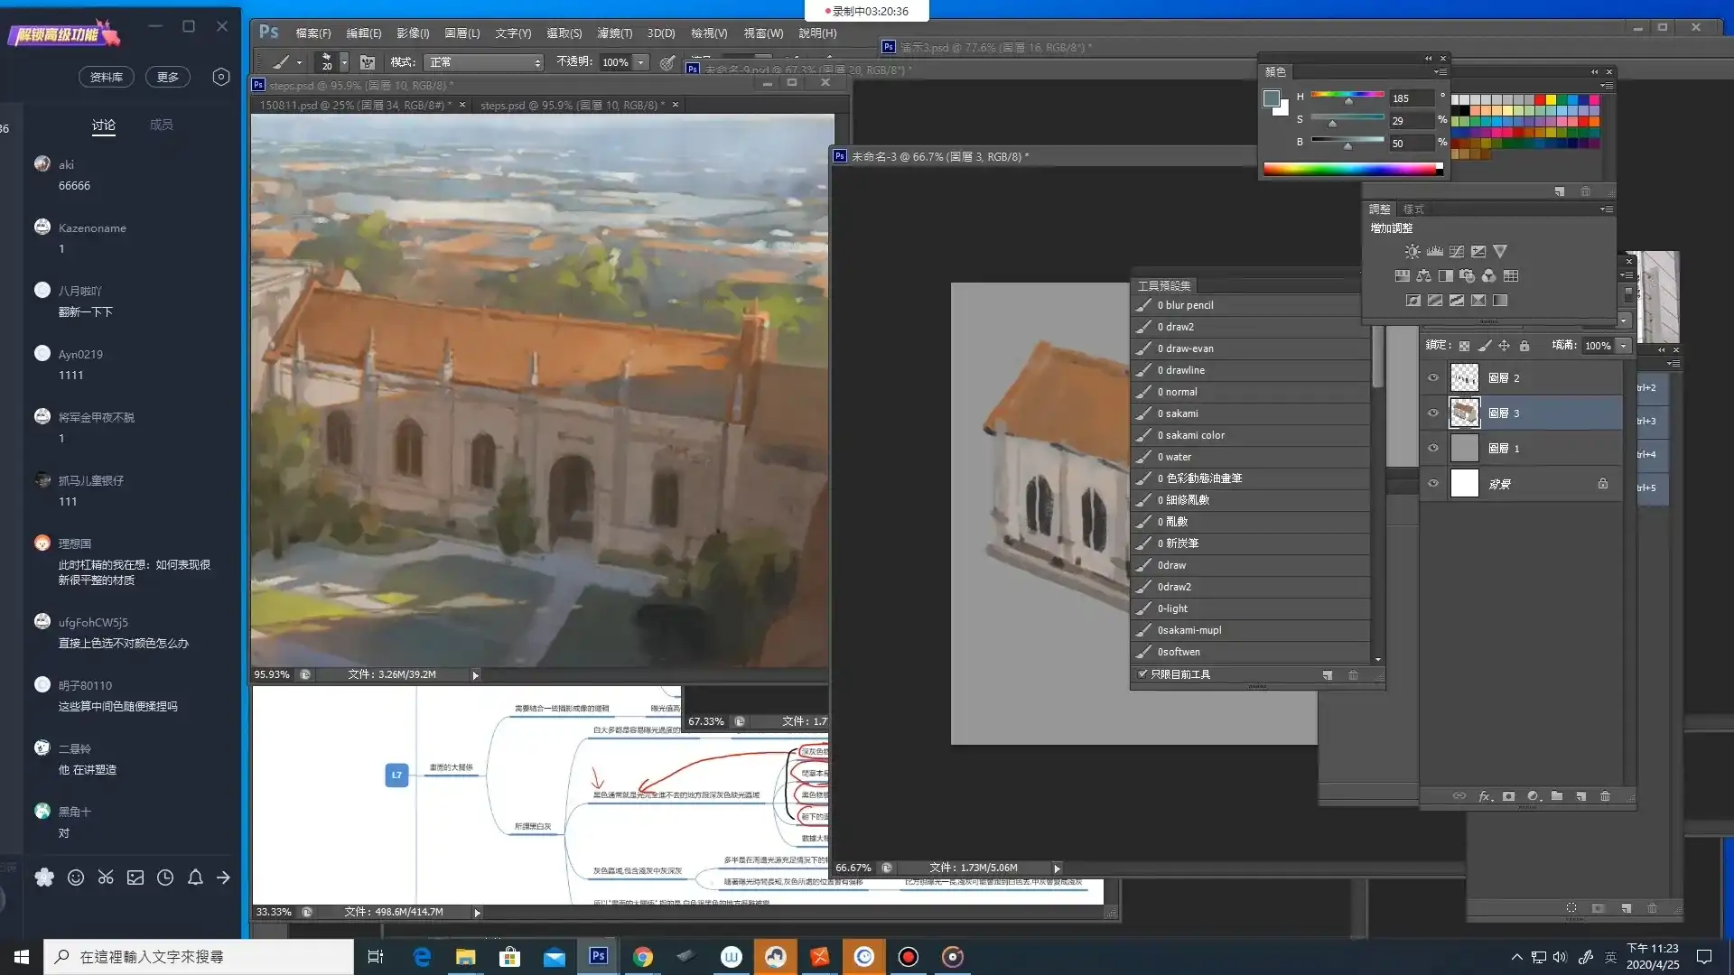Viewport: 1734px width, 975px height.
Task: Expand the opacity 100% dropdown arrow
Action: [640, 62]
